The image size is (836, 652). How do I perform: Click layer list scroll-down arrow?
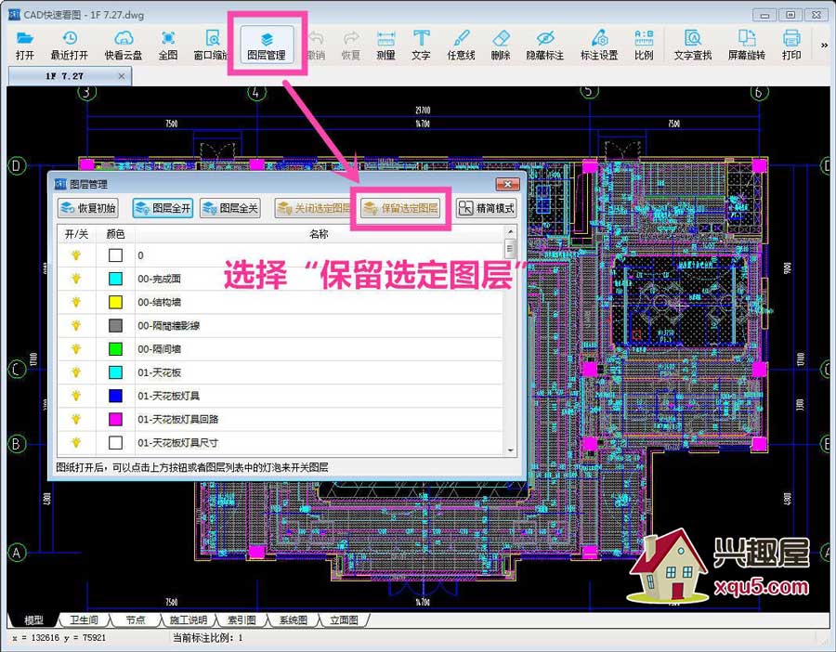click(510, 450)
